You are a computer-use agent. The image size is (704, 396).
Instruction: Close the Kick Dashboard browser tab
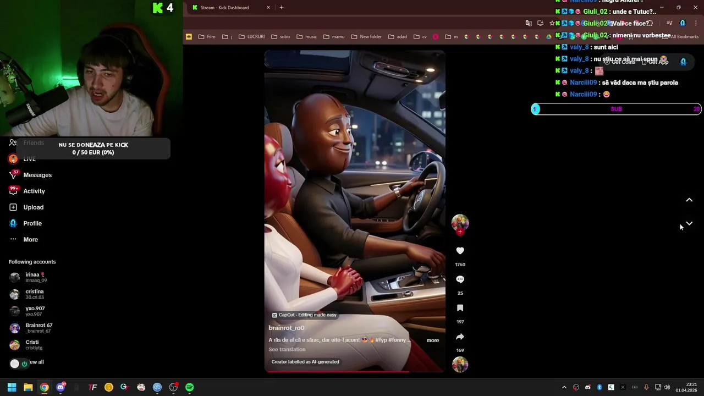[268, 8]
